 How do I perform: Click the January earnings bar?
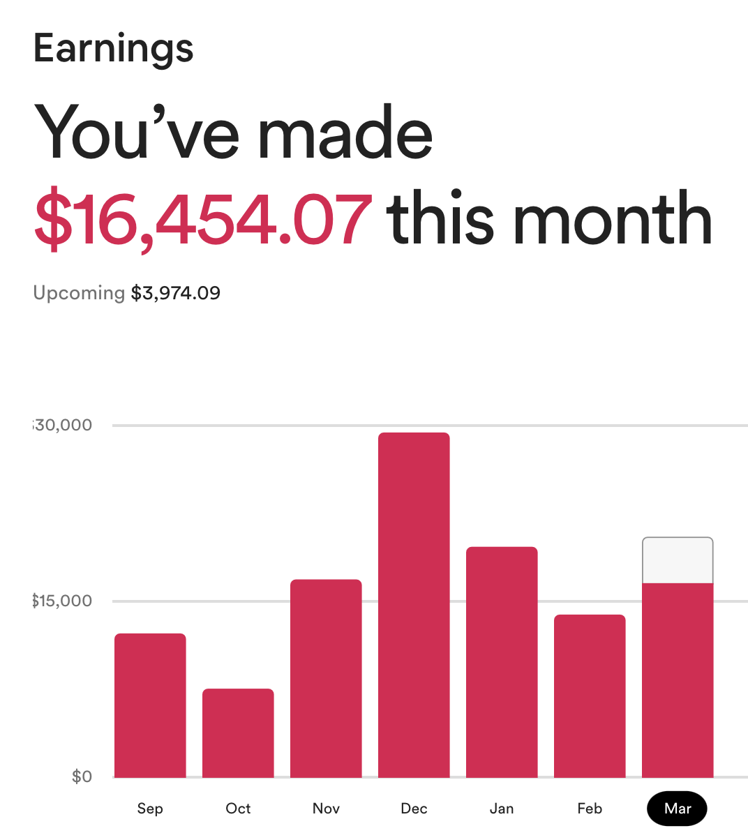pos(502,661)
